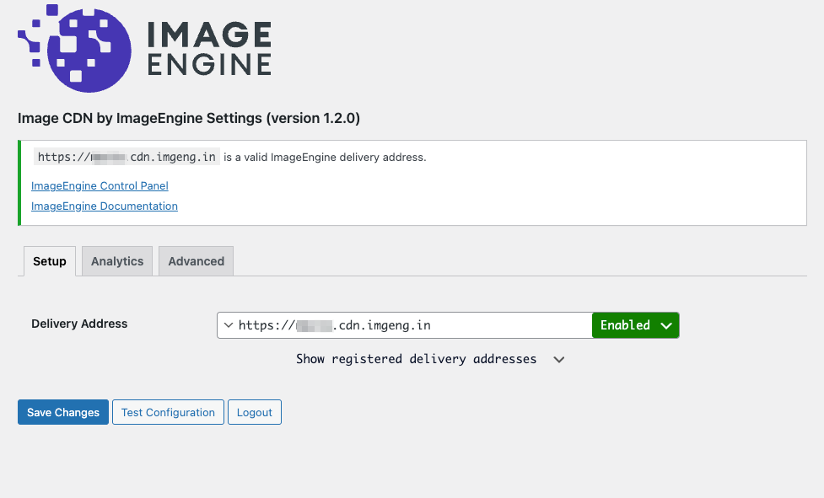Click the settings heading with version 1.2.0
824x498 pixels.
(x=189, y=119)
